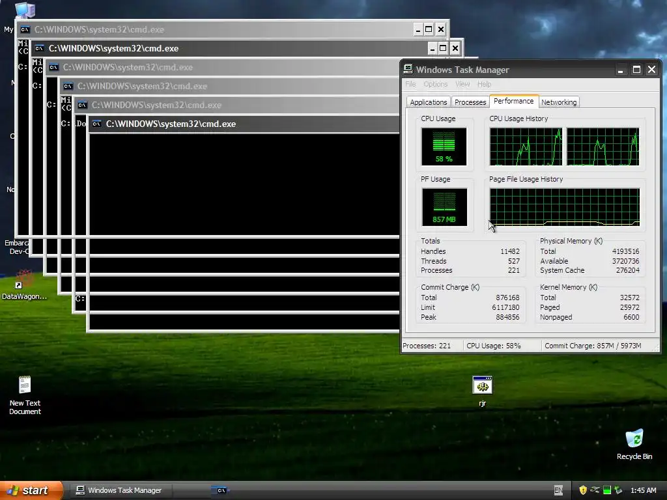This screenshot has height=500, width=667.
Task: Click Kernel Memory Paged value 25972
Action: click(x=630, y=307)
